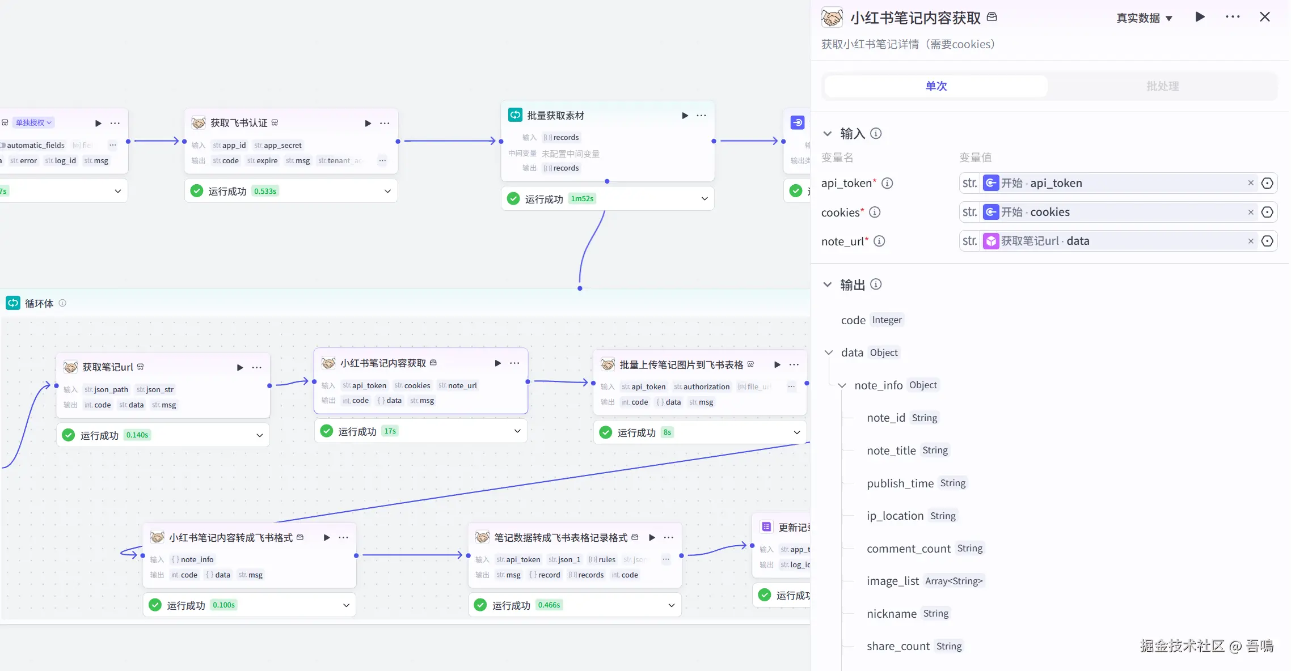Open more options for 批量获取素材 node
The width and height of the screenshot is (1291, 671).
[x=702, y=116]
